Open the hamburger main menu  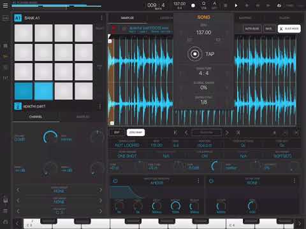[5, 5]
